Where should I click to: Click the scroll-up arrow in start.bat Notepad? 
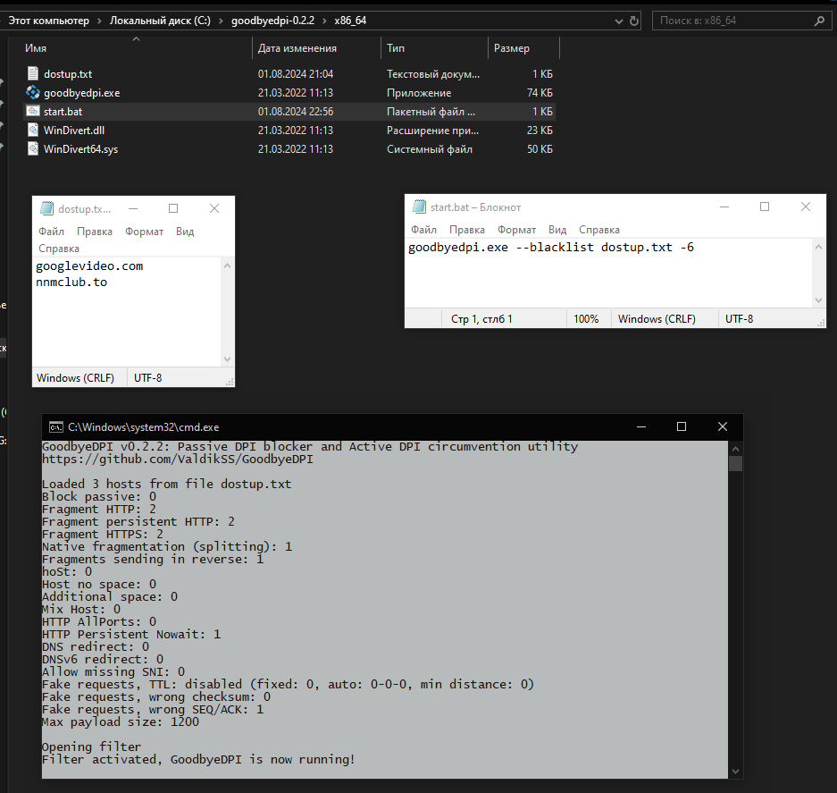pos(818,247)
